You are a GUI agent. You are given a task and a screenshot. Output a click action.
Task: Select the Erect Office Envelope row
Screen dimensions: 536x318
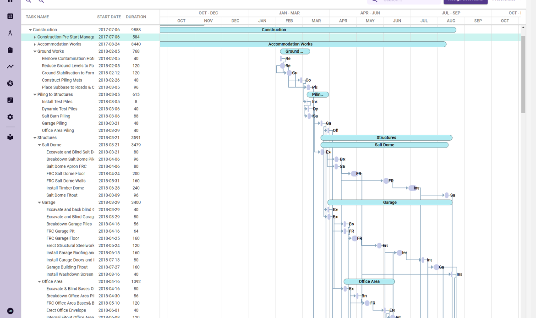[x=90, y=310]
